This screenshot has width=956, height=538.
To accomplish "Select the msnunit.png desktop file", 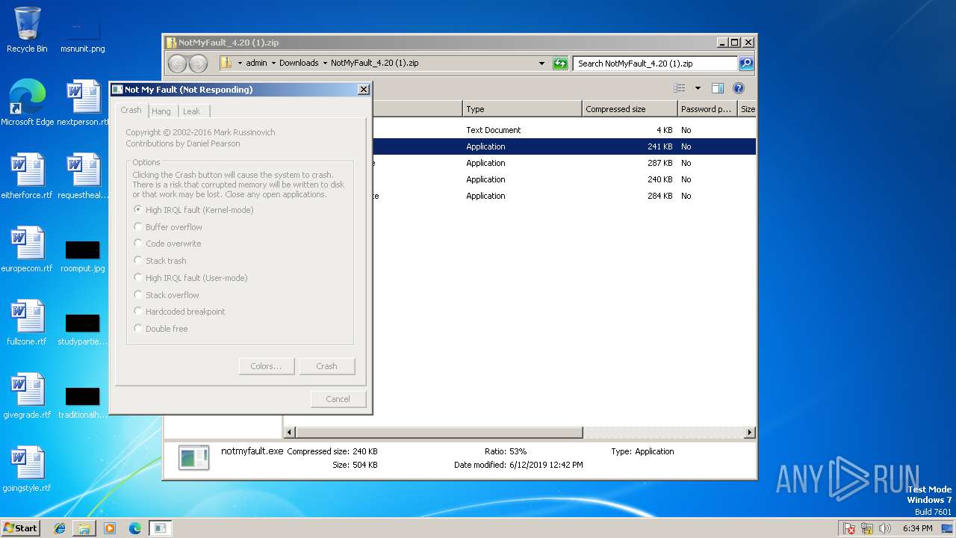I will point(82,35).
